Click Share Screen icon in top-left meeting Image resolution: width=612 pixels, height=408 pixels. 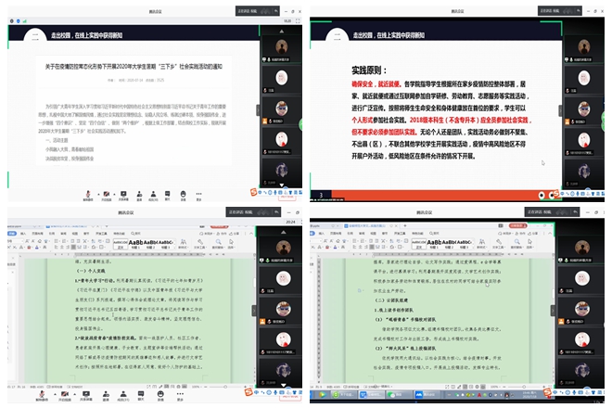123,194
